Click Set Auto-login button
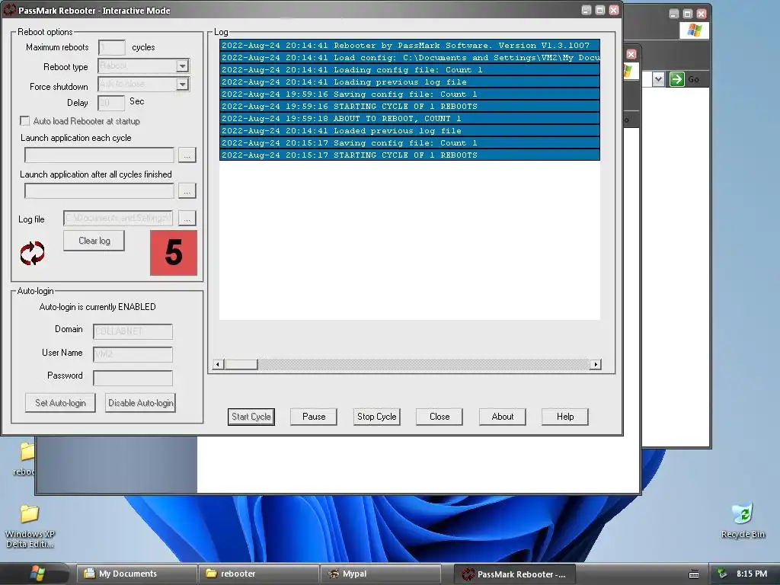The width and height of the screenshot is (780, 585). tap(60, 403)
